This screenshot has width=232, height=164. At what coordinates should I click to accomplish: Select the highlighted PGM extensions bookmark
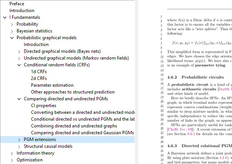pyautogui.click(x=40, y=139)
